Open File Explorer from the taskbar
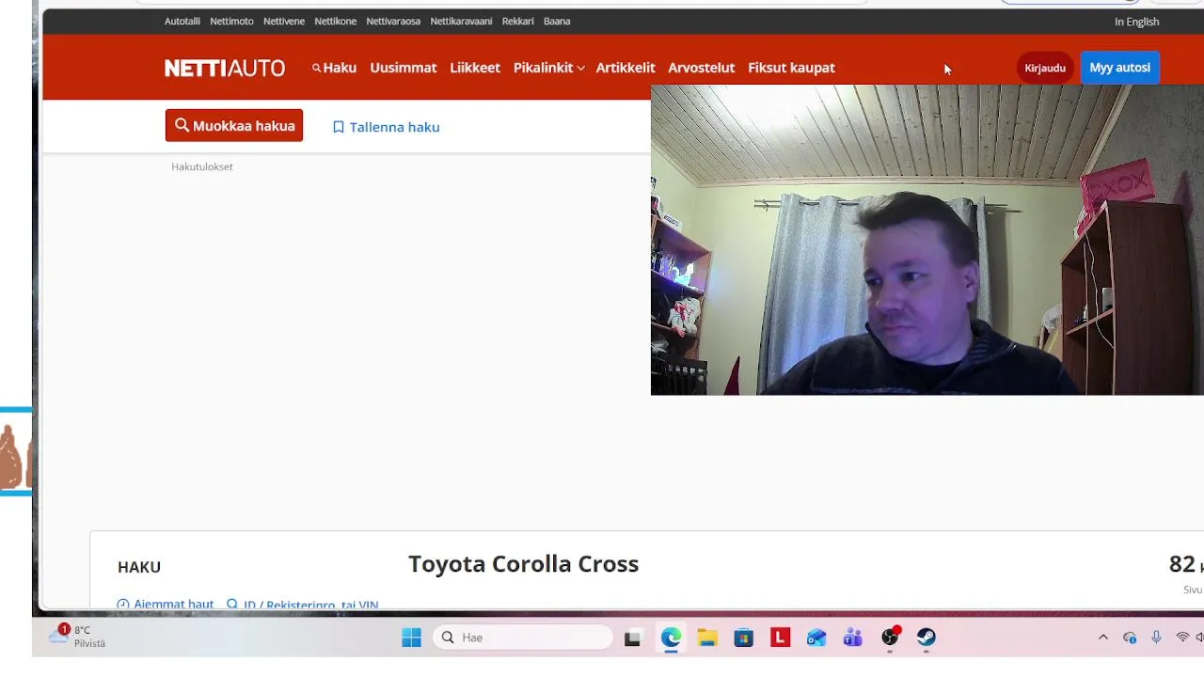Viewport: 1204px width, 677px height. 707,638
